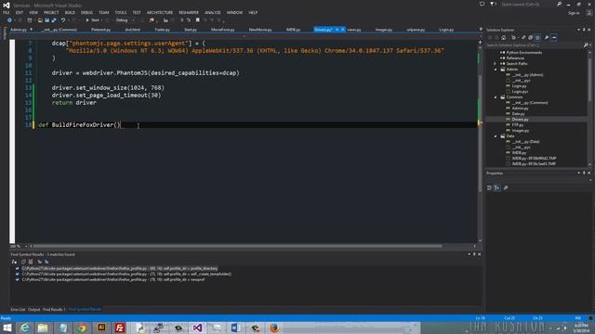This screenshot has height=334, width=595.
Task: Click the Undo toolbar icon
Action: click(x=63, y=20)
